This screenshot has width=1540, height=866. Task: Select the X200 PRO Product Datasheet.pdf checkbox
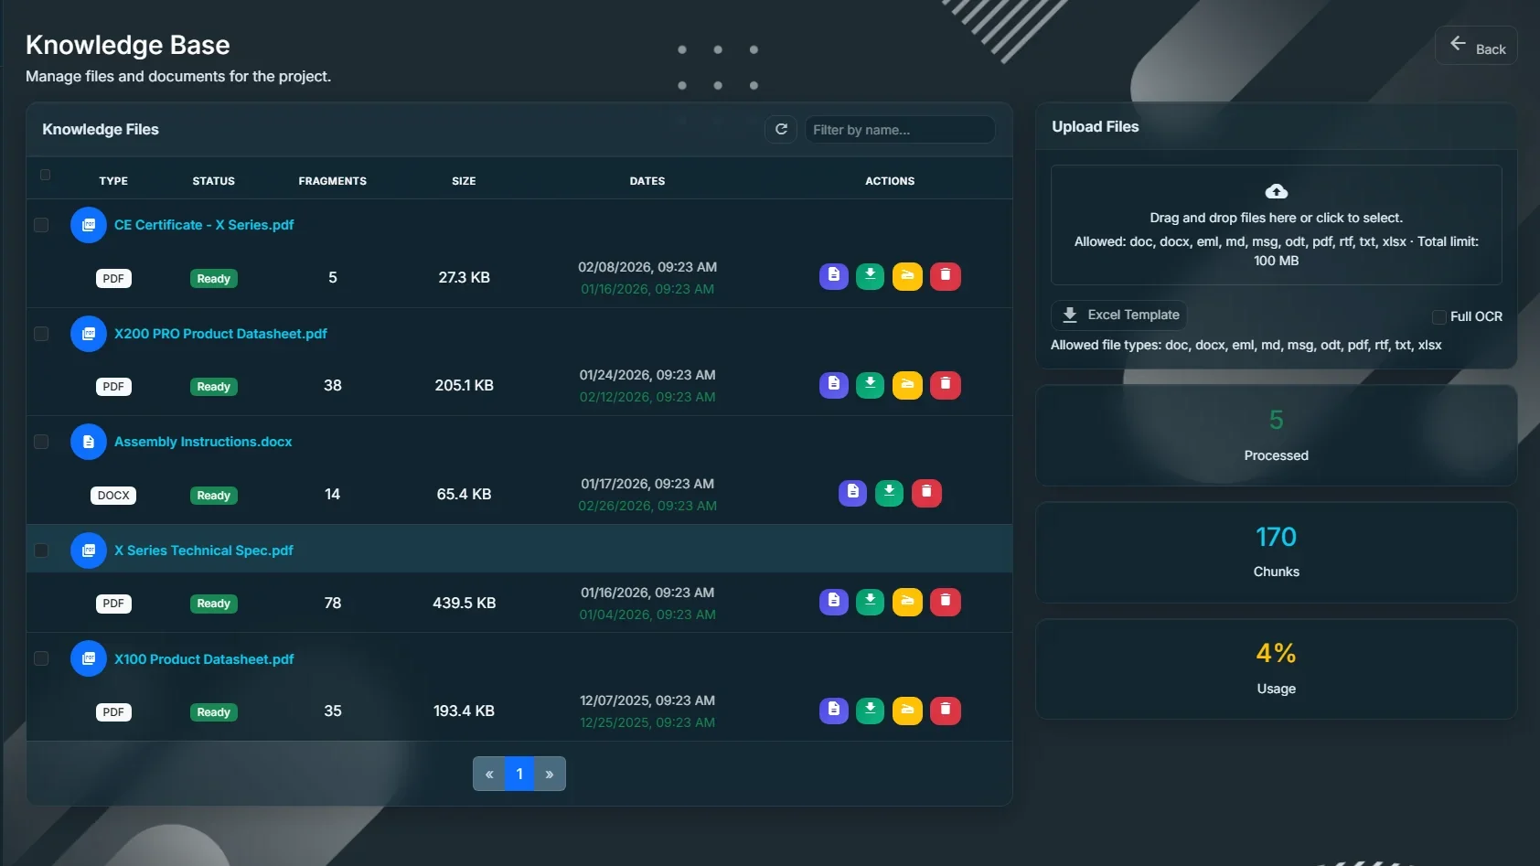41,334
